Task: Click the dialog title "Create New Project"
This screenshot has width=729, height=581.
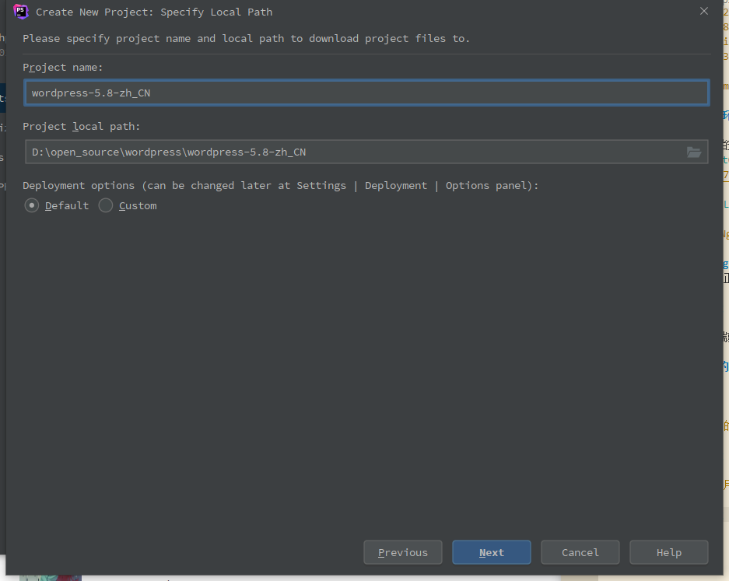Action: pyautogui.click(x=154, y=12)
